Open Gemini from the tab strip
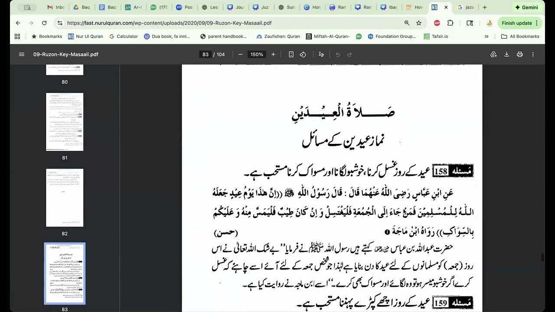This screenshot has width=555, height=312. pos(526,7)
